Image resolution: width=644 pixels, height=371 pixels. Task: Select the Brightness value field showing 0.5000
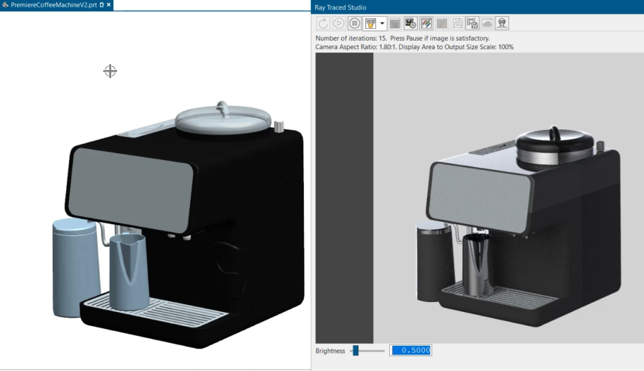tap(411, 351)
